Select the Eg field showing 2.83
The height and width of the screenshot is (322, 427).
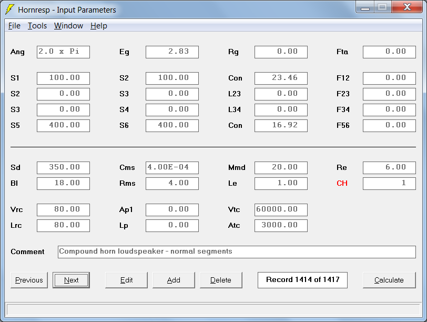172,52
